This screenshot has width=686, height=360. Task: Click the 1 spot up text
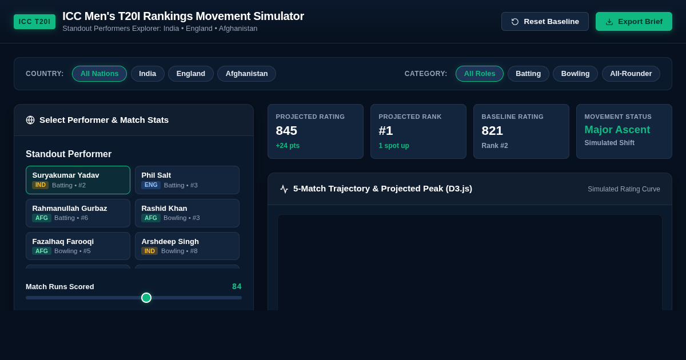pyautogui.click(x=394, y=146)
